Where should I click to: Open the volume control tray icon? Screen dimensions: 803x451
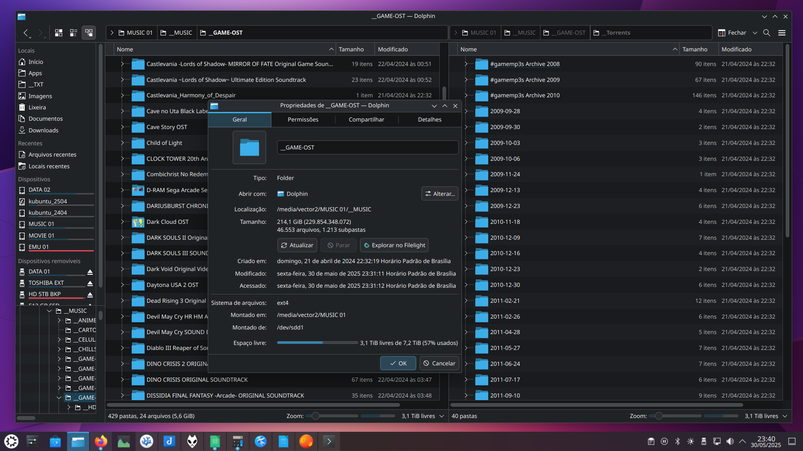pos(730,441)
